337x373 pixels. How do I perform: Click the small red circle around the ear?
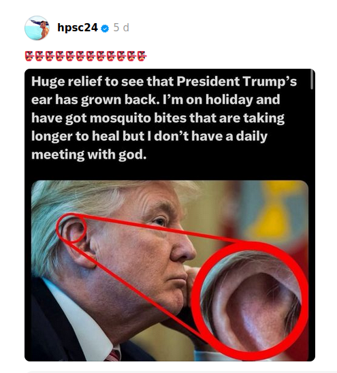(71, 228)
